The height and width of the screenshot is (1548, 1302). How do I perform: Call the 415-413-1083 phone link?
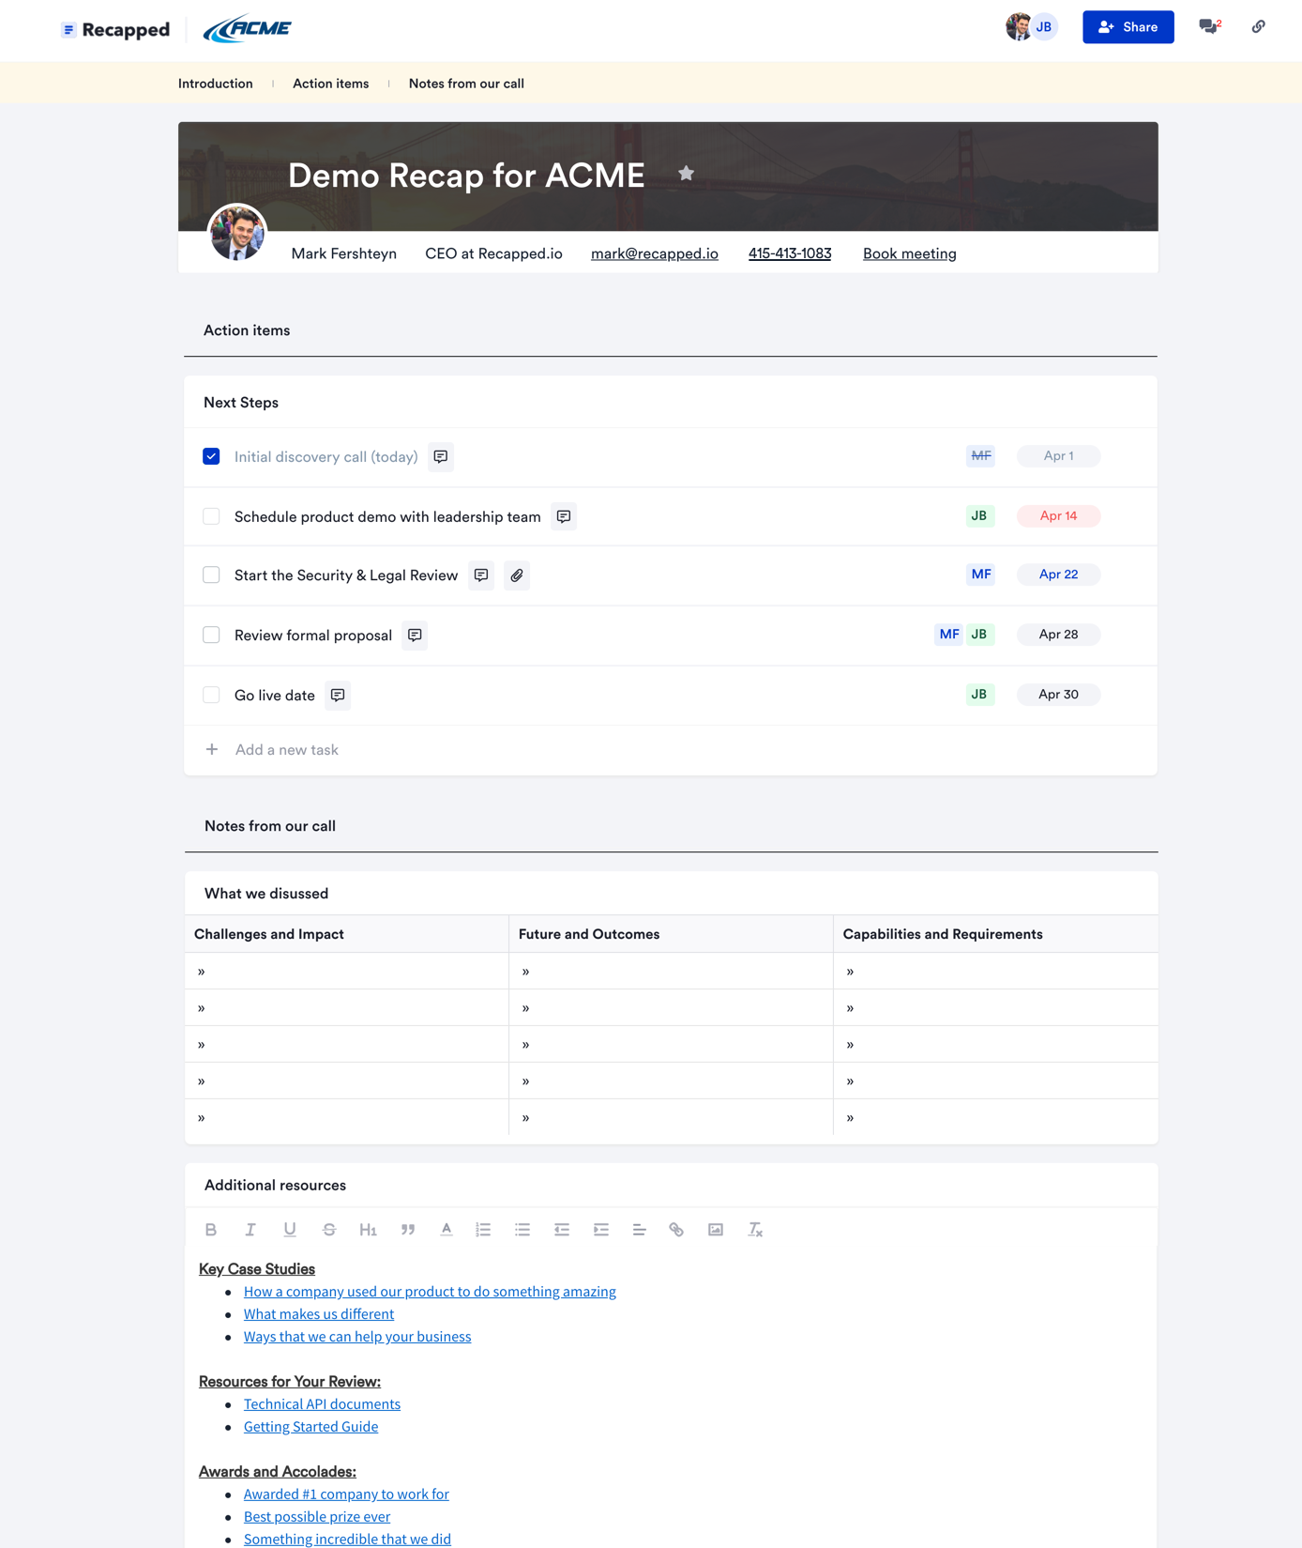pos(790,253)
